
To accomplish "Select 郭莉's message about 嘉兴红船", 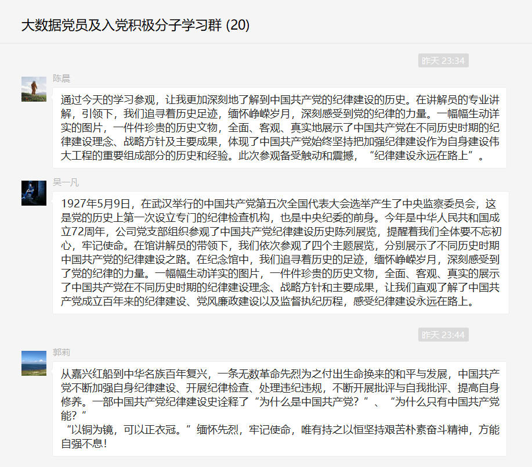I will tap(280, 409).
